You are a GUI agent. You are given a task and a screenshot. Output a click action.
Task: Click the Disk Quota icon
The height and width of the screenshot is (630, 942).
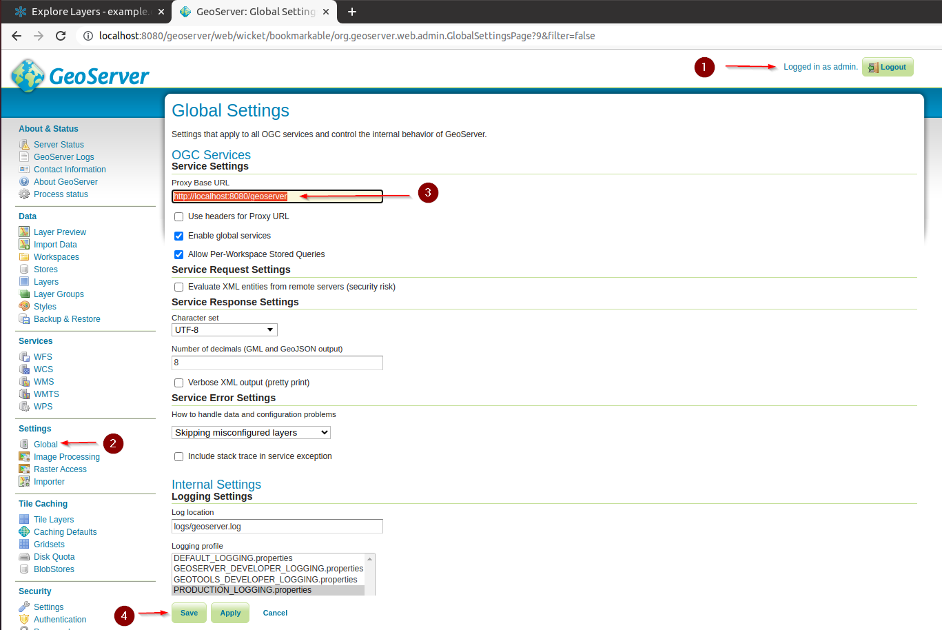point(24,557)
